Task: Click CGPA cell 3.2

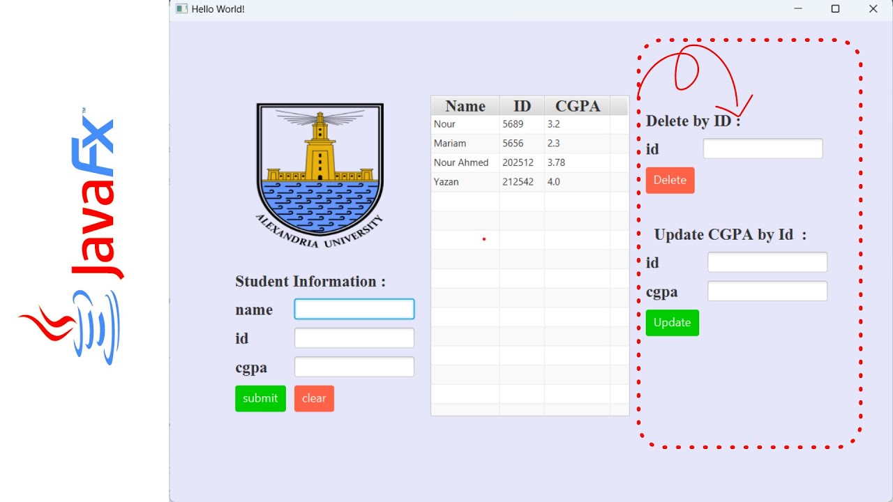Action: point(577,124)
